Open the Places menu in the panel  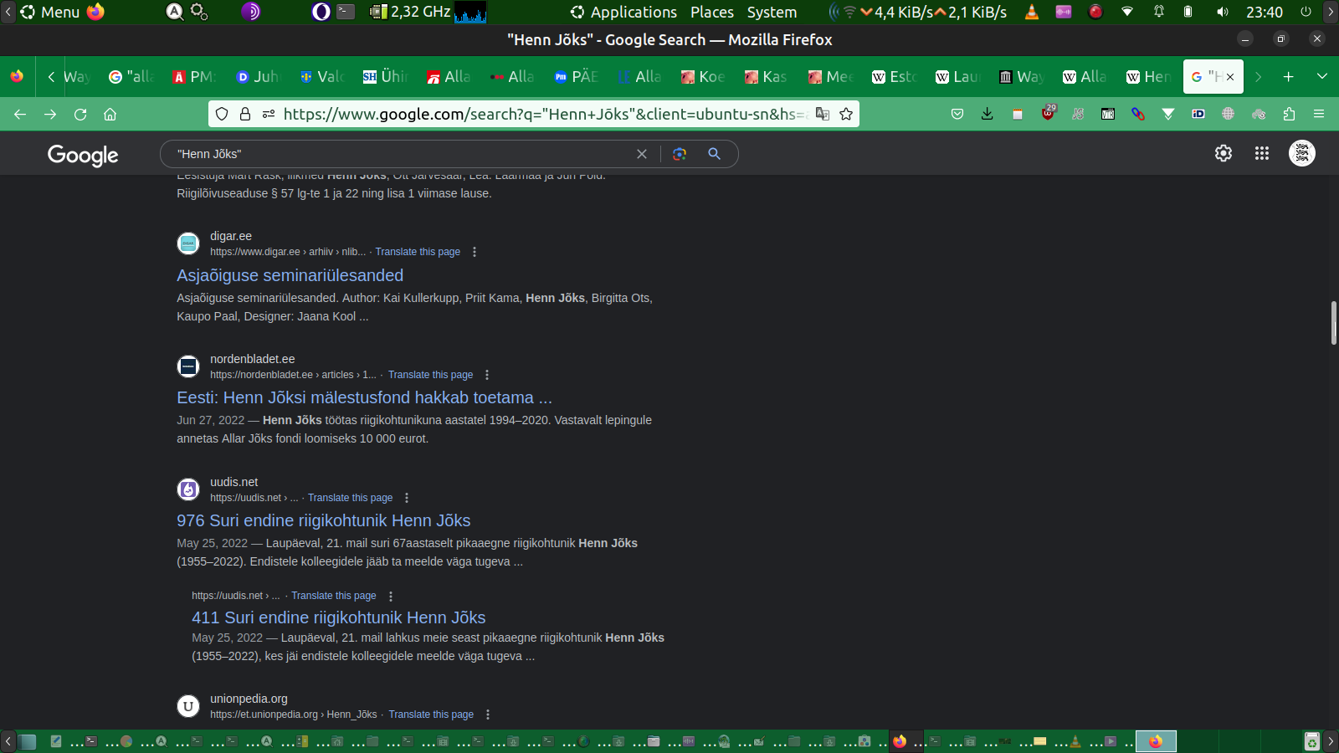(x=712, y=12)
